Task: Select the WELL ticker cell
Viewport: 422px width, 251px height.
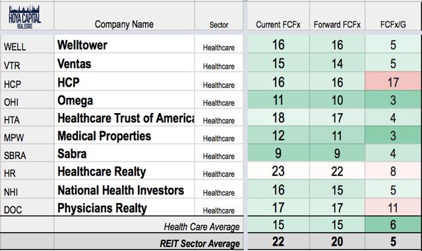Action: click(x=27, y=45)
